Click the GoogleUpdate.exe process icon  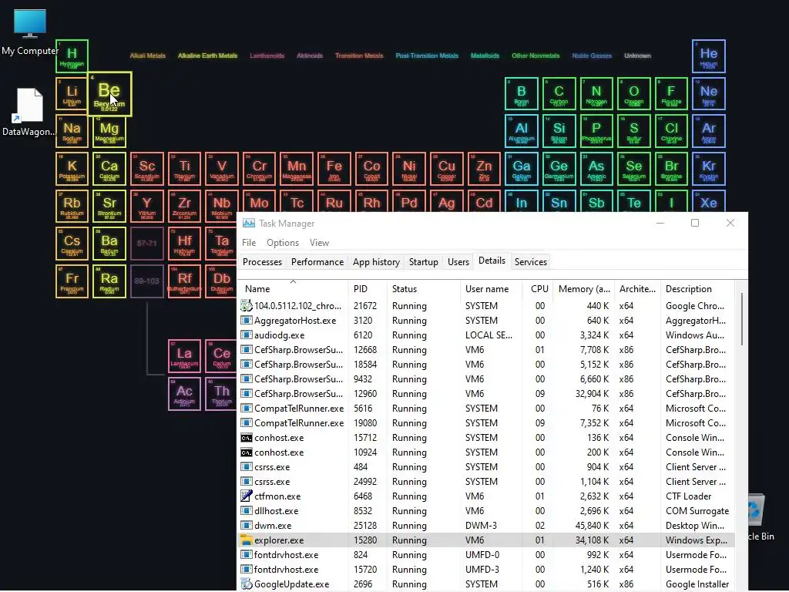click(x=246, y=584)
